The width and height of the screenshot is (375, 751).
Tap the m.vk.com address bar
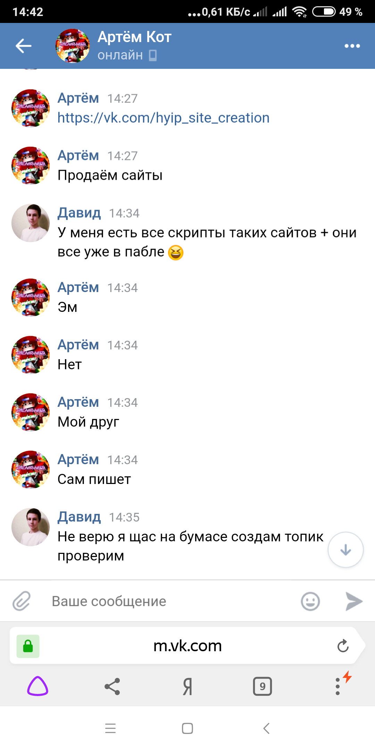[x=187, y=646]
